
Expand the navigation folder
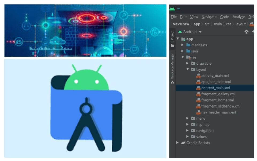(187, 130)
